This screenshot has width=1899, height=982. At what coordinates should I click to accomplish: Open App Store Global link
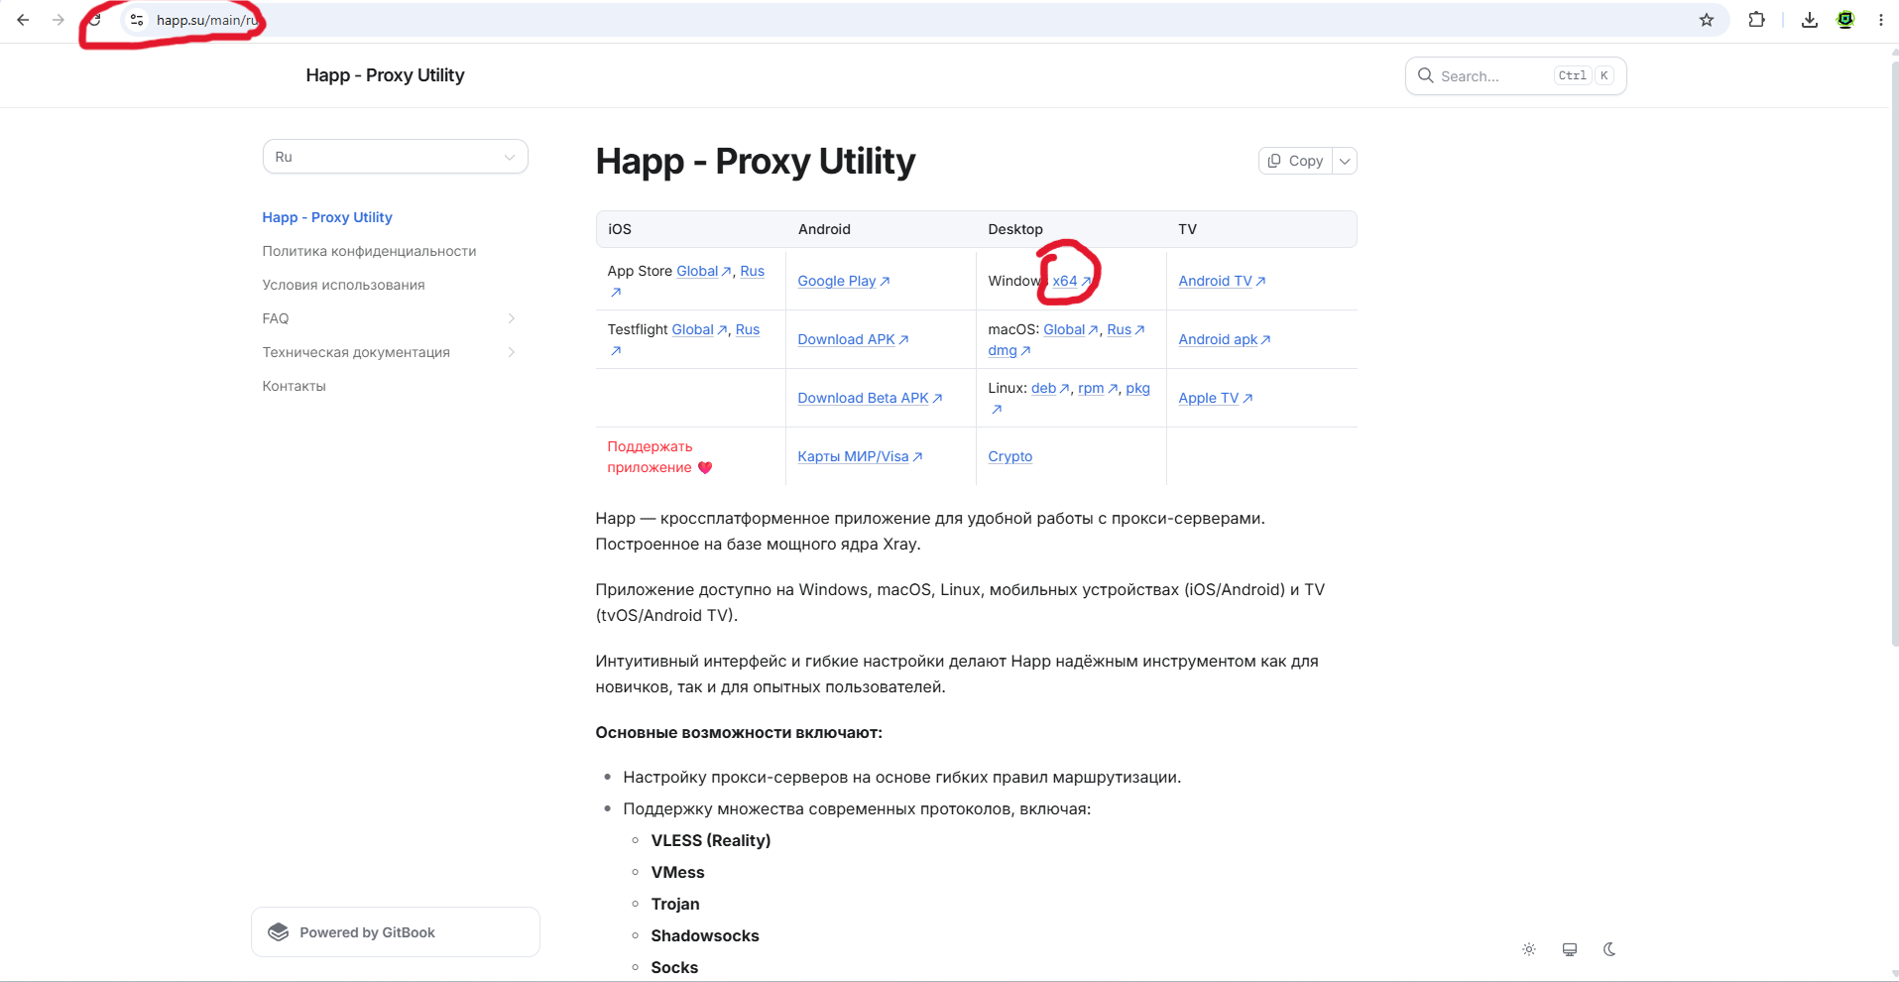[x=703, y=271]
